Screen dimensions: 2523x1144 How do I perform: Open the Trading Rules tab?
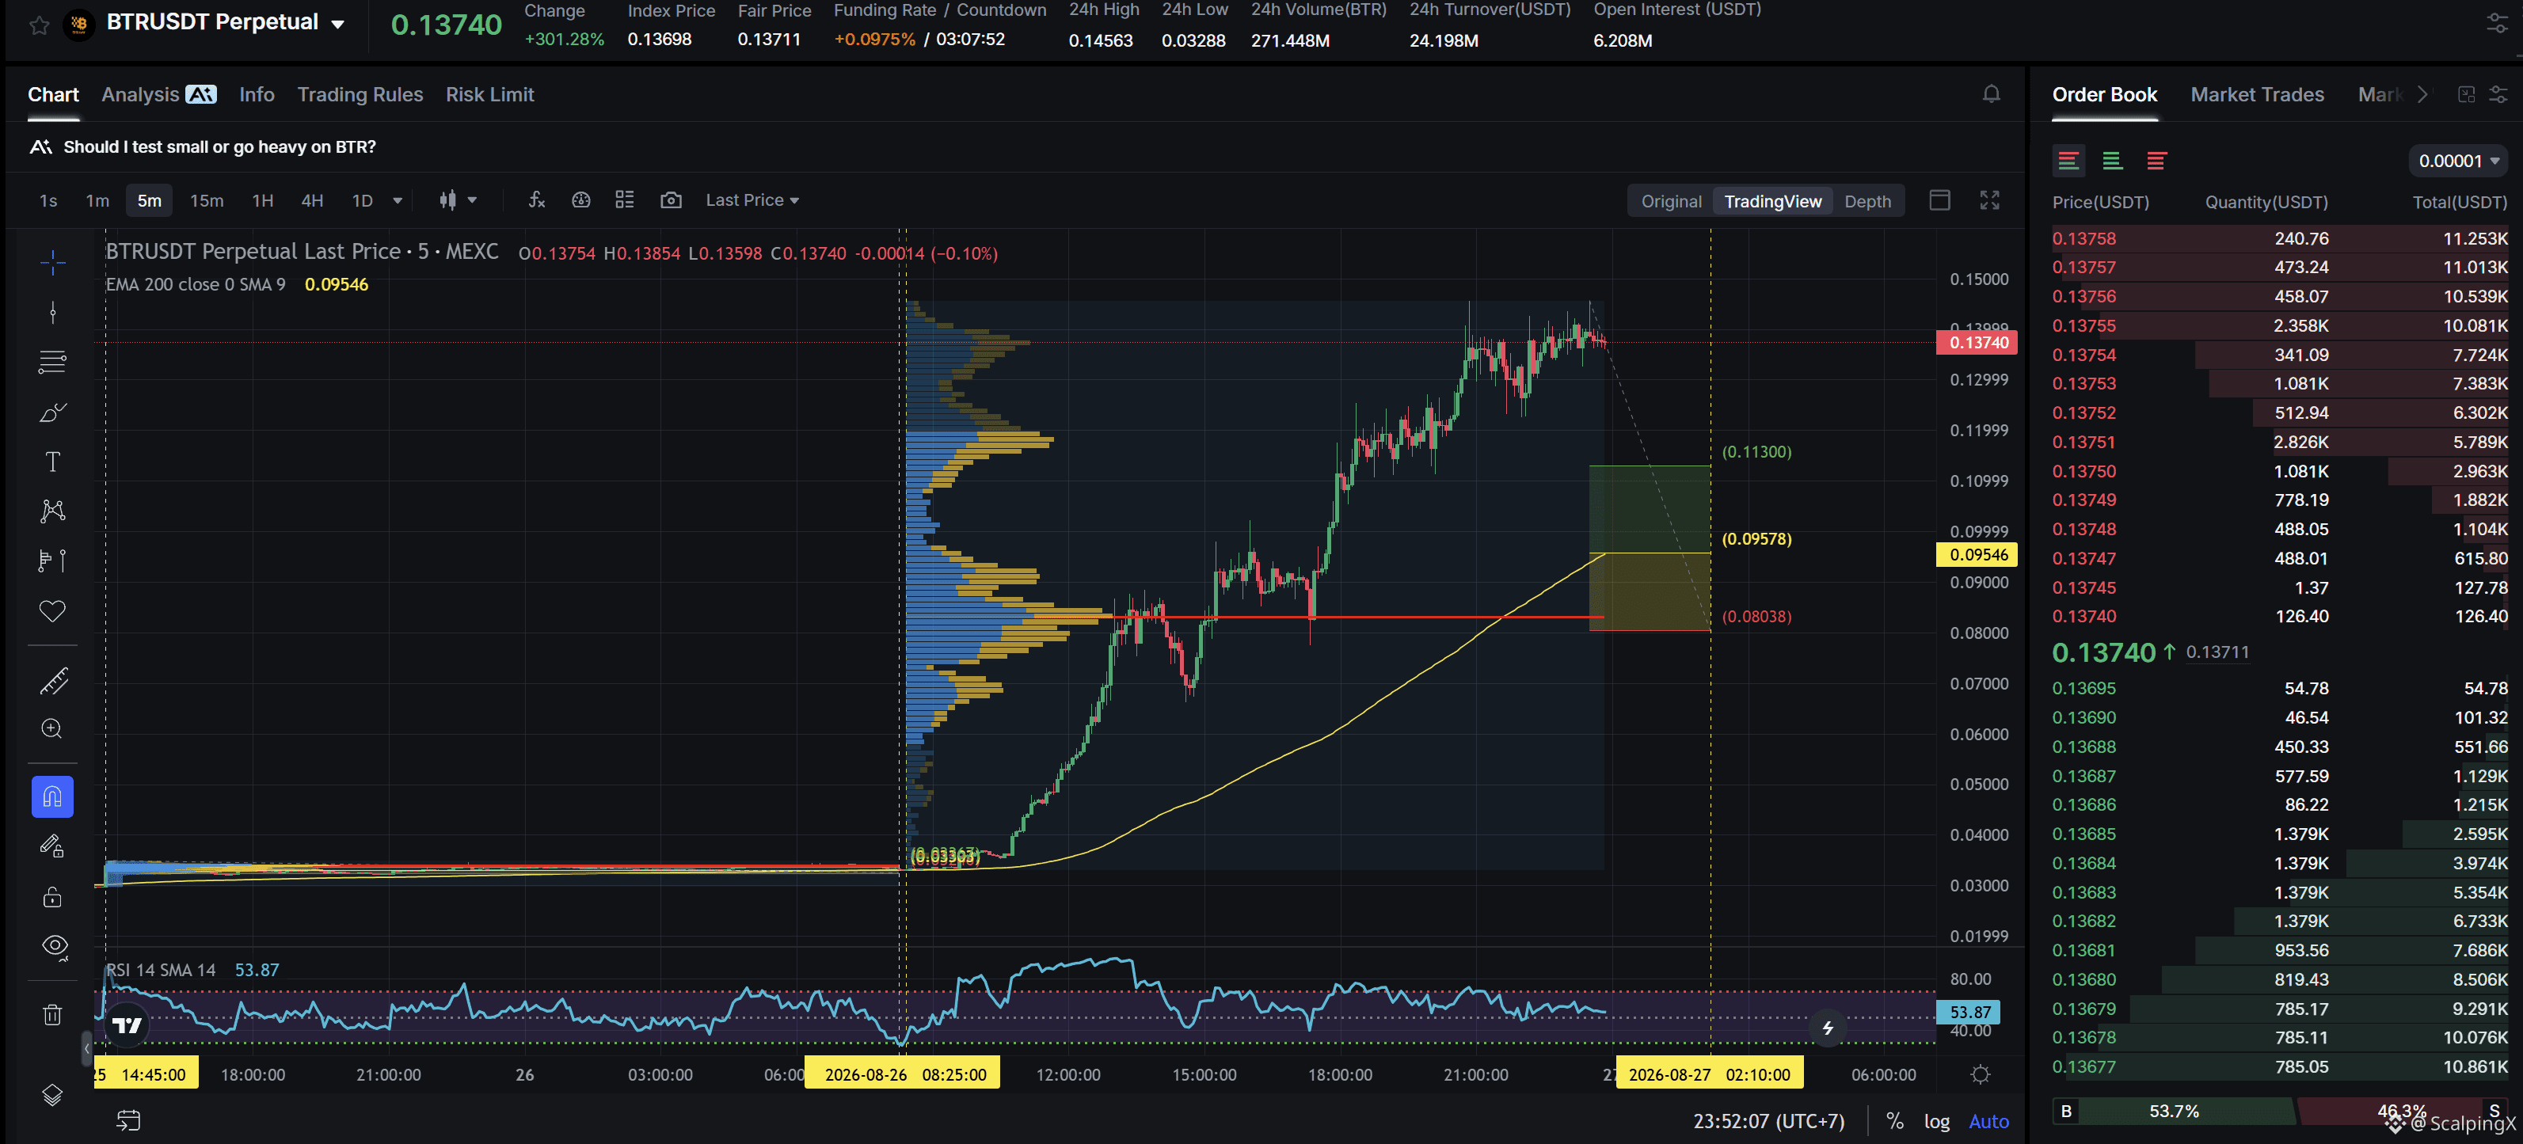(360, 94)
